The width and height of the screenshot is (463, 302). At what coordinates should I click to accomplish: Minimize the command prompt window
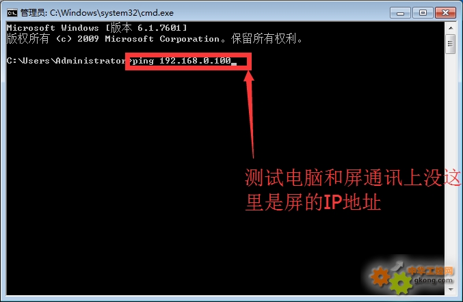[400, 13]
